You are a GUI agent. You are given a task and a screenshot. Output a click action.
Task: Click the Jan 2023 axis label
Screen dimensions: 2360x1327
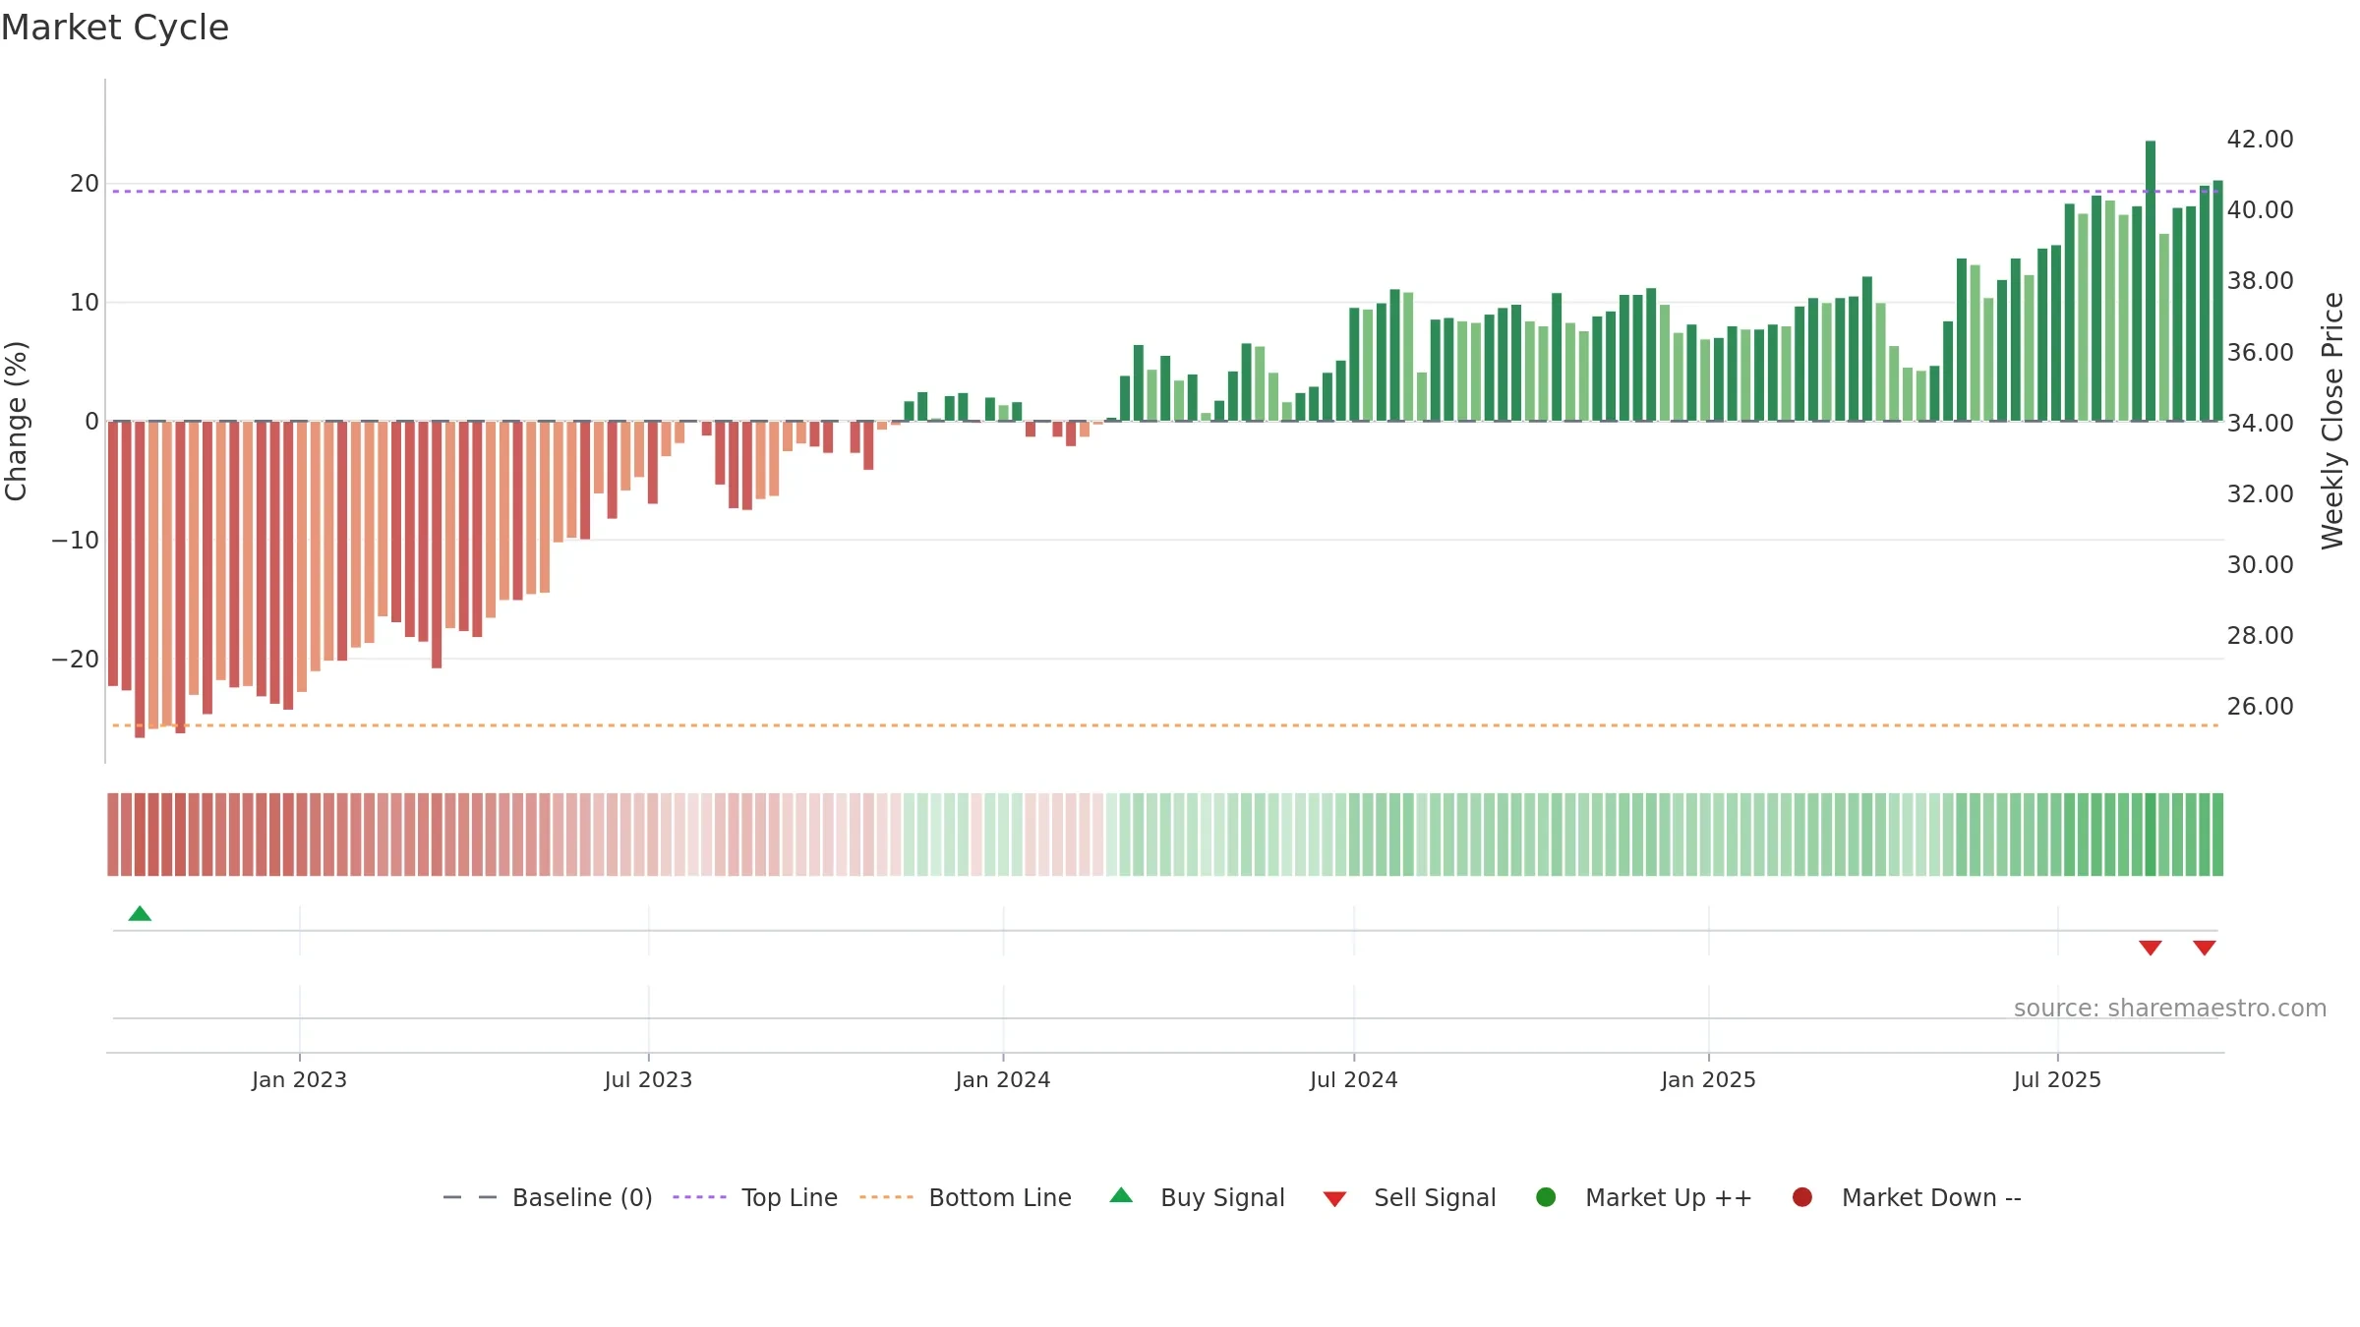click(x=299, y=1079)
